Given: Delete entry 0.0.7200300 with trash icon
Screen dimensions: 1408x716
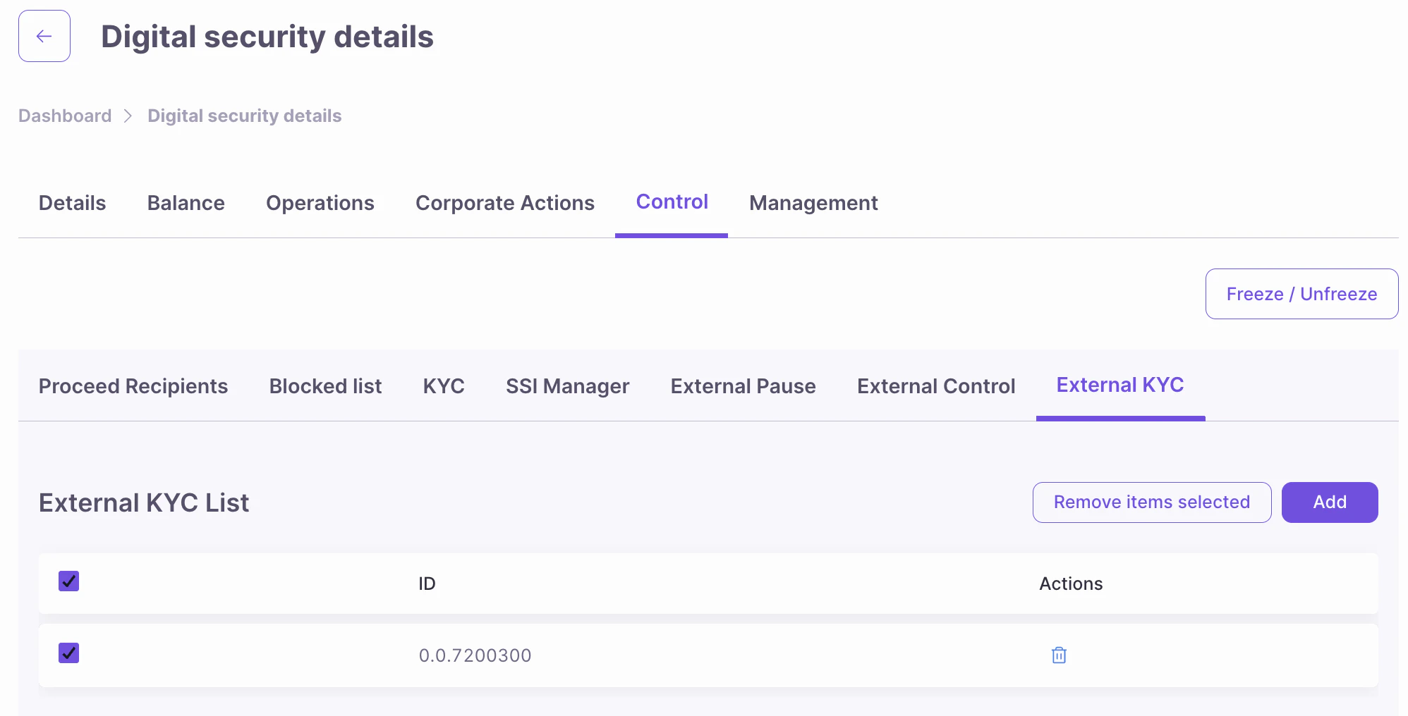Looking at the screenshot, I should tap(1059, 655).
